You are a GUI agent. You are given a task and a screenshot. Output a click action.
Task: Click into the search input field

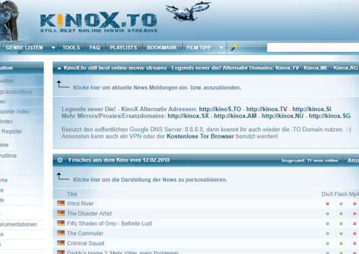pos(312,48)
